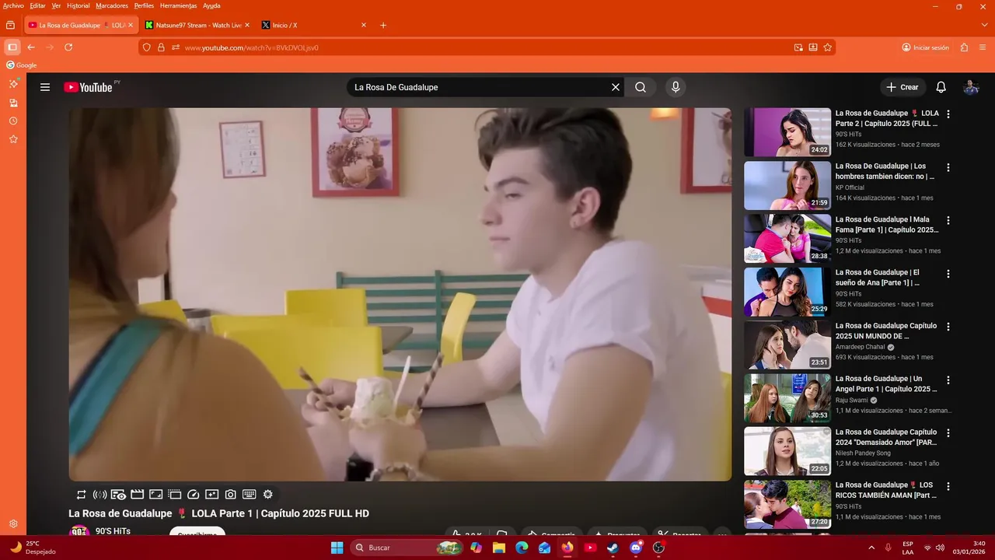Open keyboard shortcuts icon under the video
This screenshot has height=560, width=995.
point(250,495)
